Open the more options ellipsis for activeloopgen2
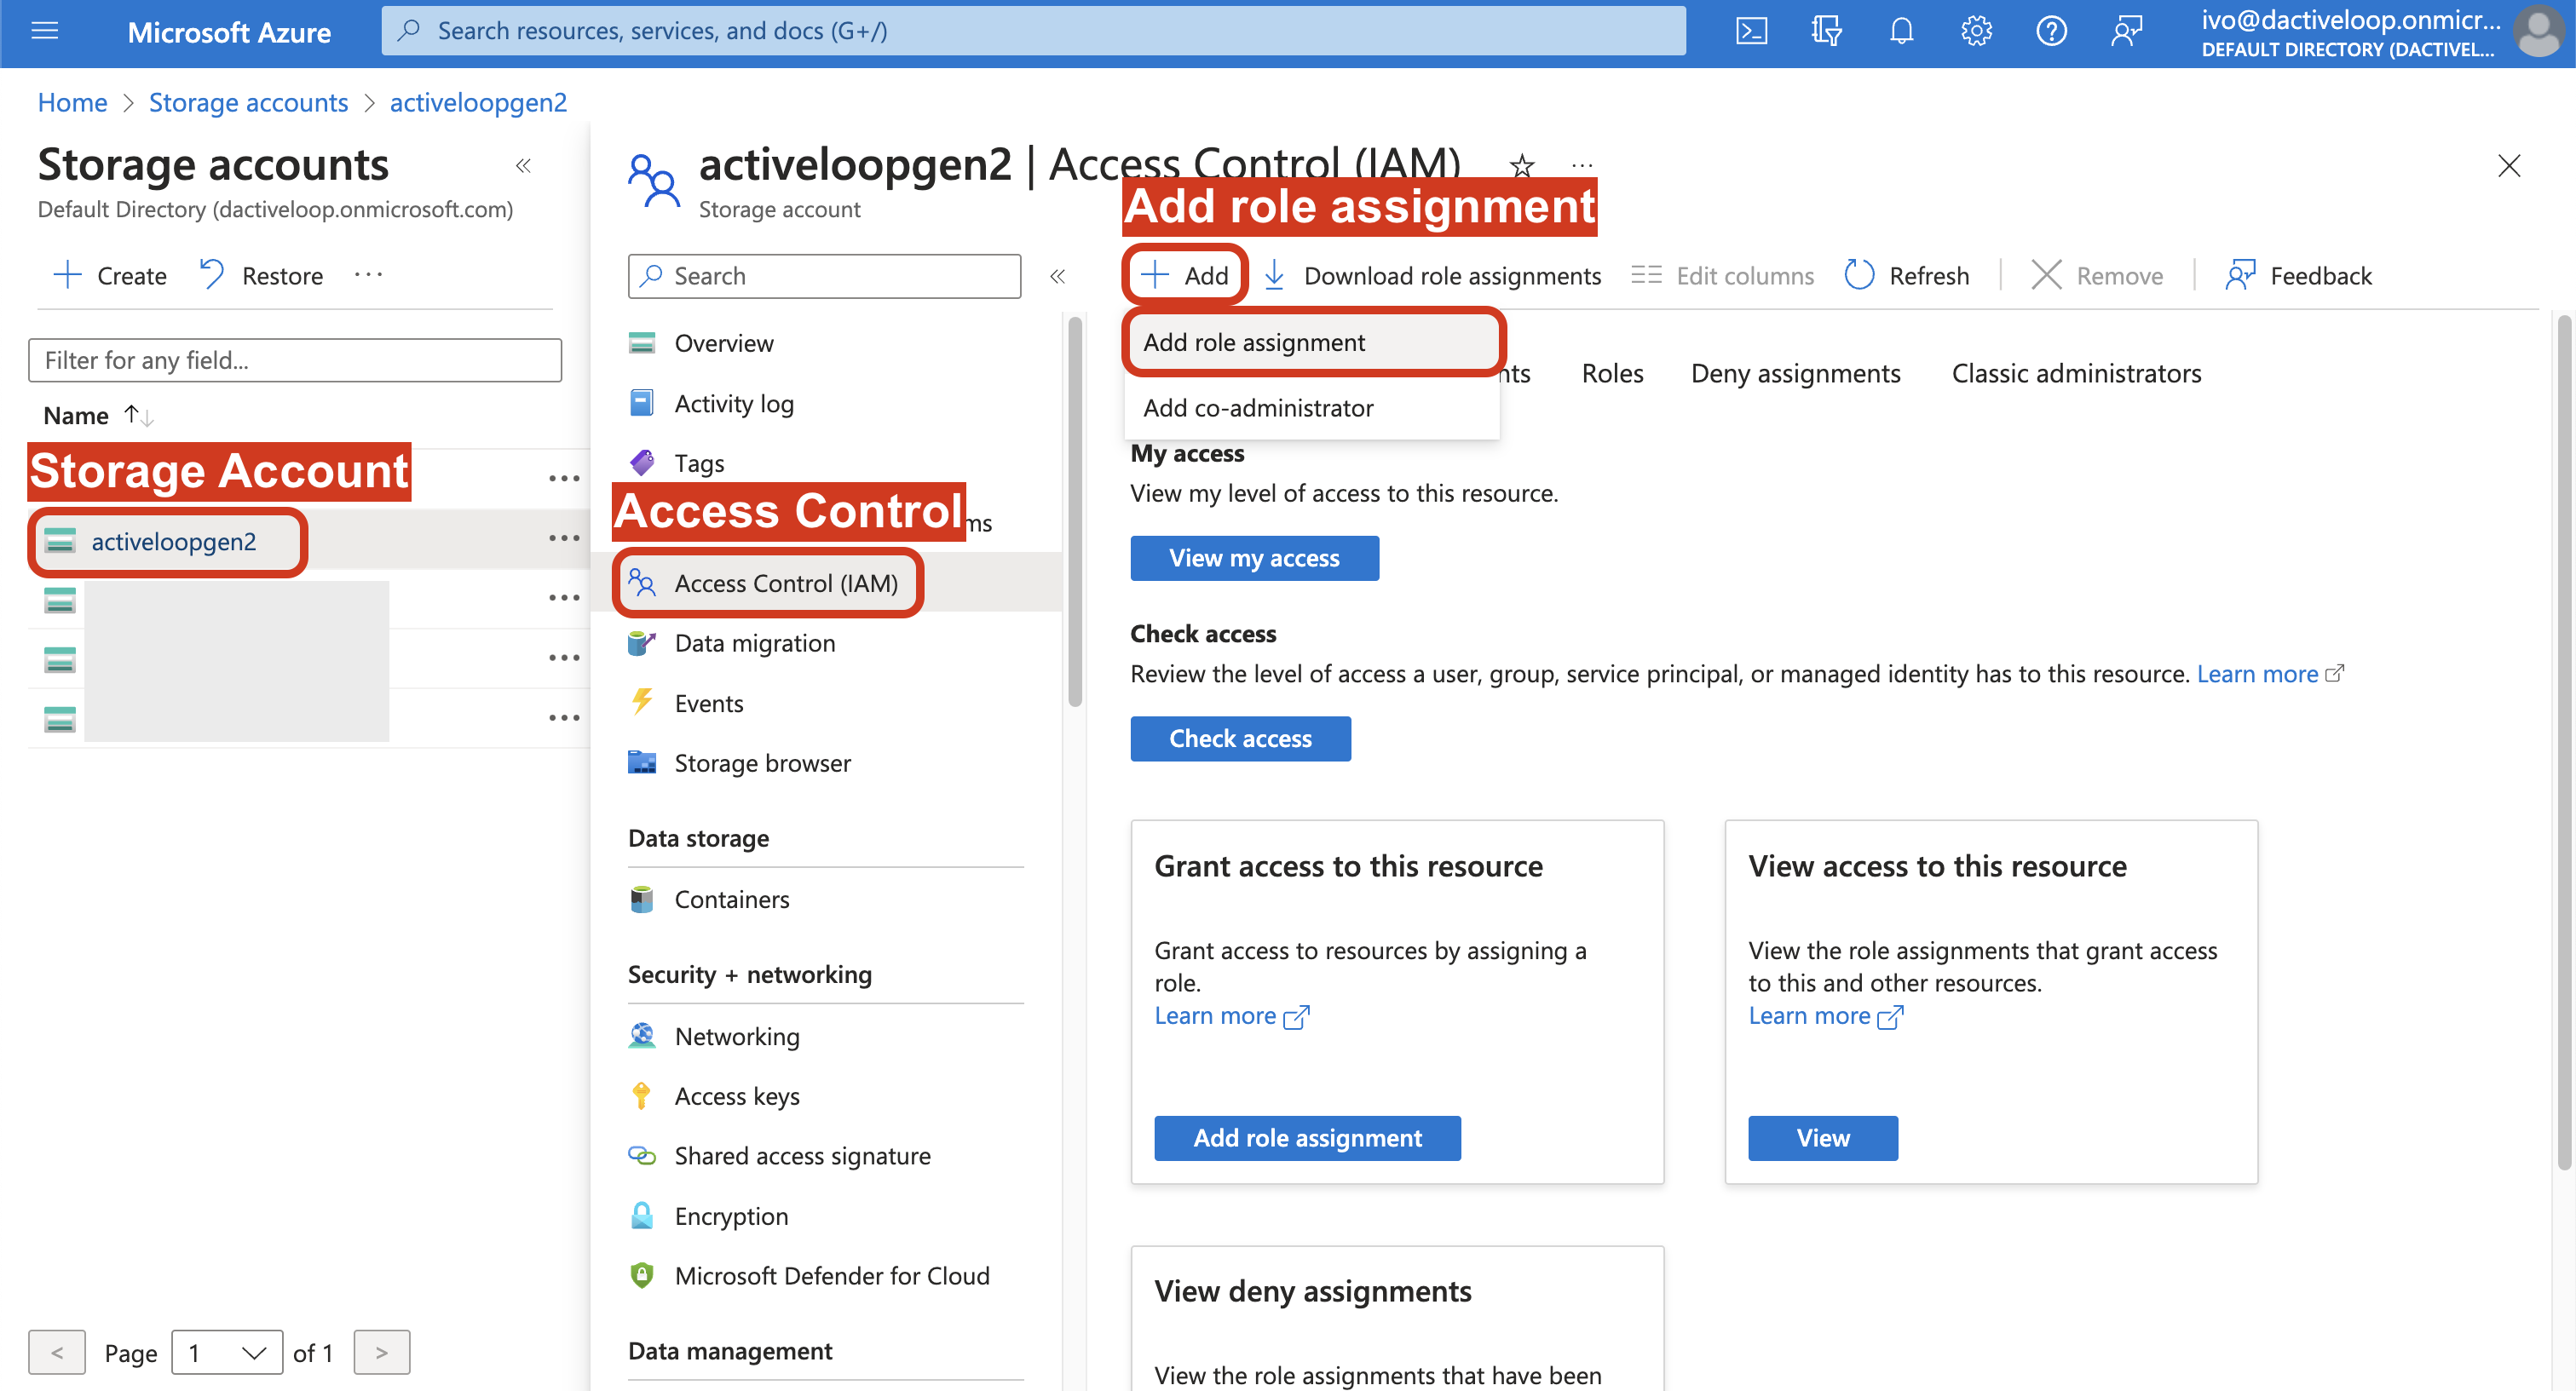The height and width of the screenshot is (1391, 2576). (x=564, y=538)
